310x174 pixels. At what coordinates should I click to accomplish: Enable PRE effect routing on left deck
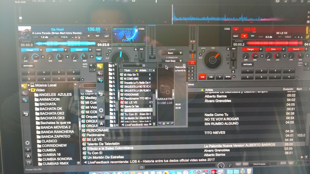[99, 59]
